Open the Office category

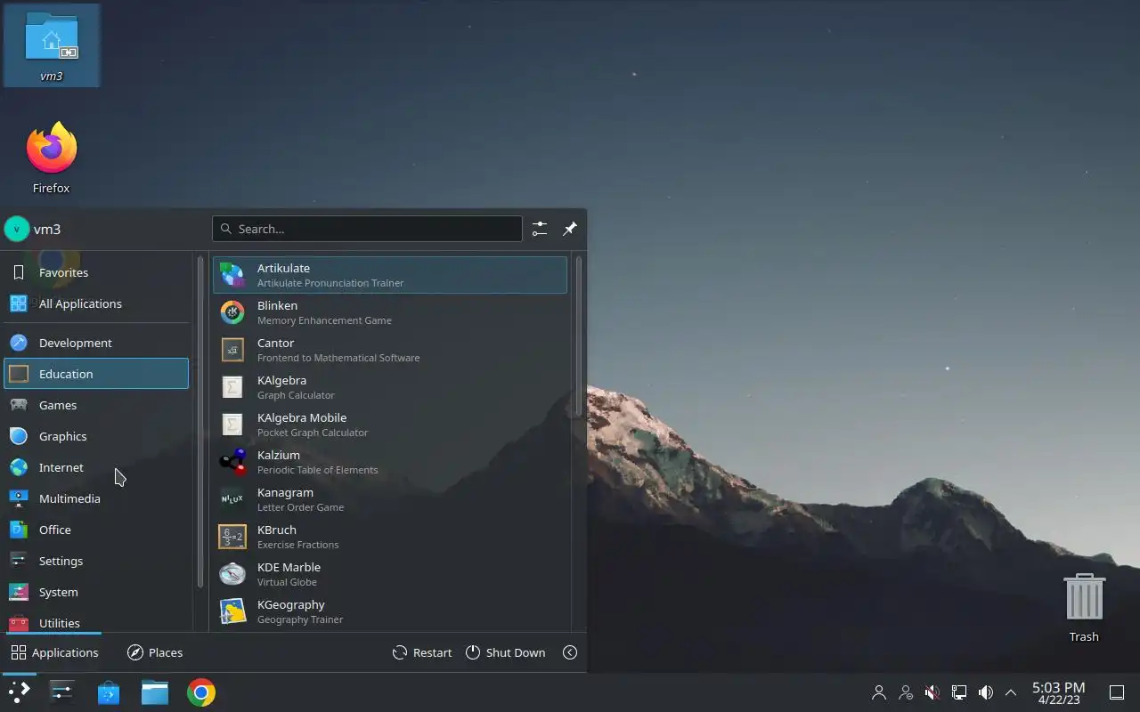[x=96, y=530]
